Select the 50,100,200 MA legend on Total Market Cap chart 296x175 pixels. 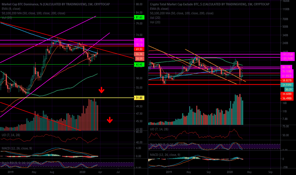[182, 13]
